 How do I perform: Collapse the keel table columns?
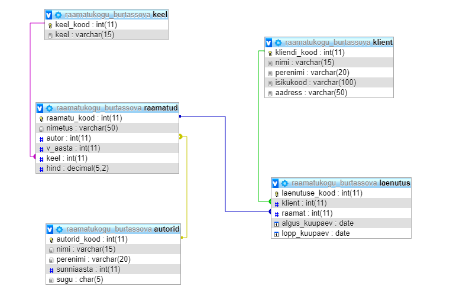(x=49, y=14)
